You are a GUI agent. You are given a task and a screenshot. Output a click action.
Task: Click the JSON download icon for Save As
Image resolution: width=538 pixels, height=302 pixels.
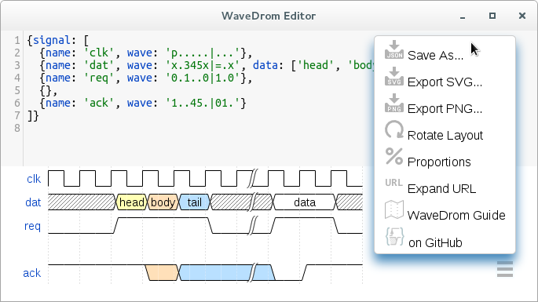(x=394, y=49)
